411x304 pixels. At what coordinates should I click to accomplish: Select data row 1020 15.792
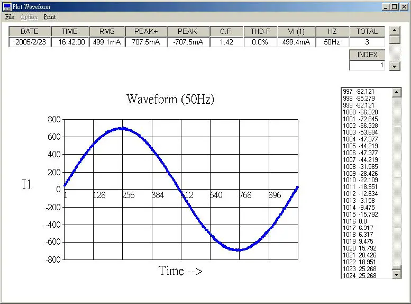[x=367, y=248]
